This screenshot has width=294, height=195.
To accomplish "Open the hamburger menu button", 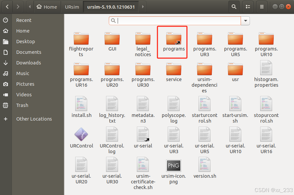I will click(x=262, y=7).
